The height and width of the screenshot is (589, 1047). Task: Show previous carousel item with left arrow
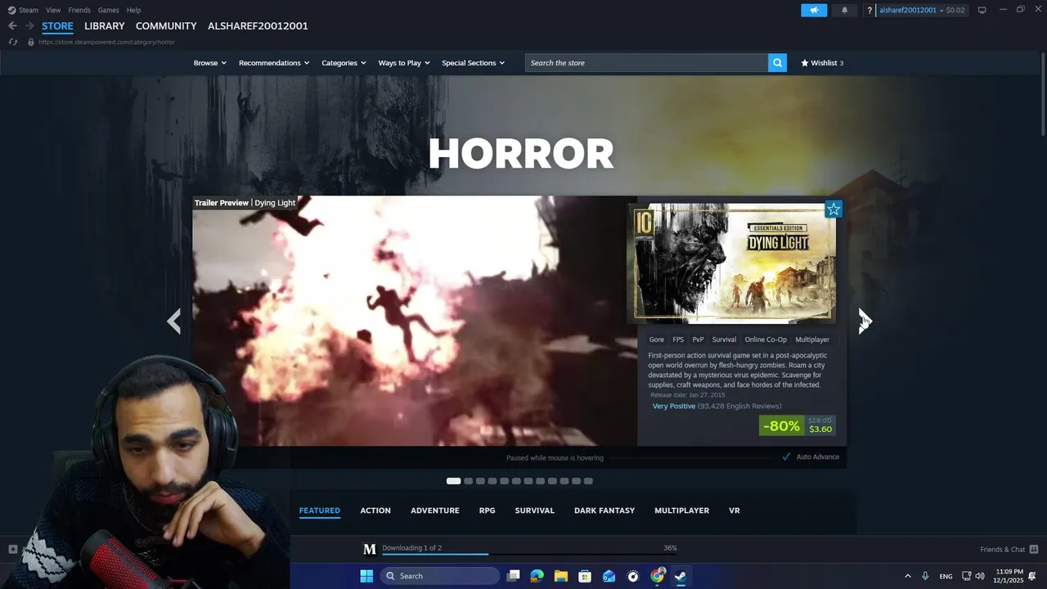coord(173,321)
